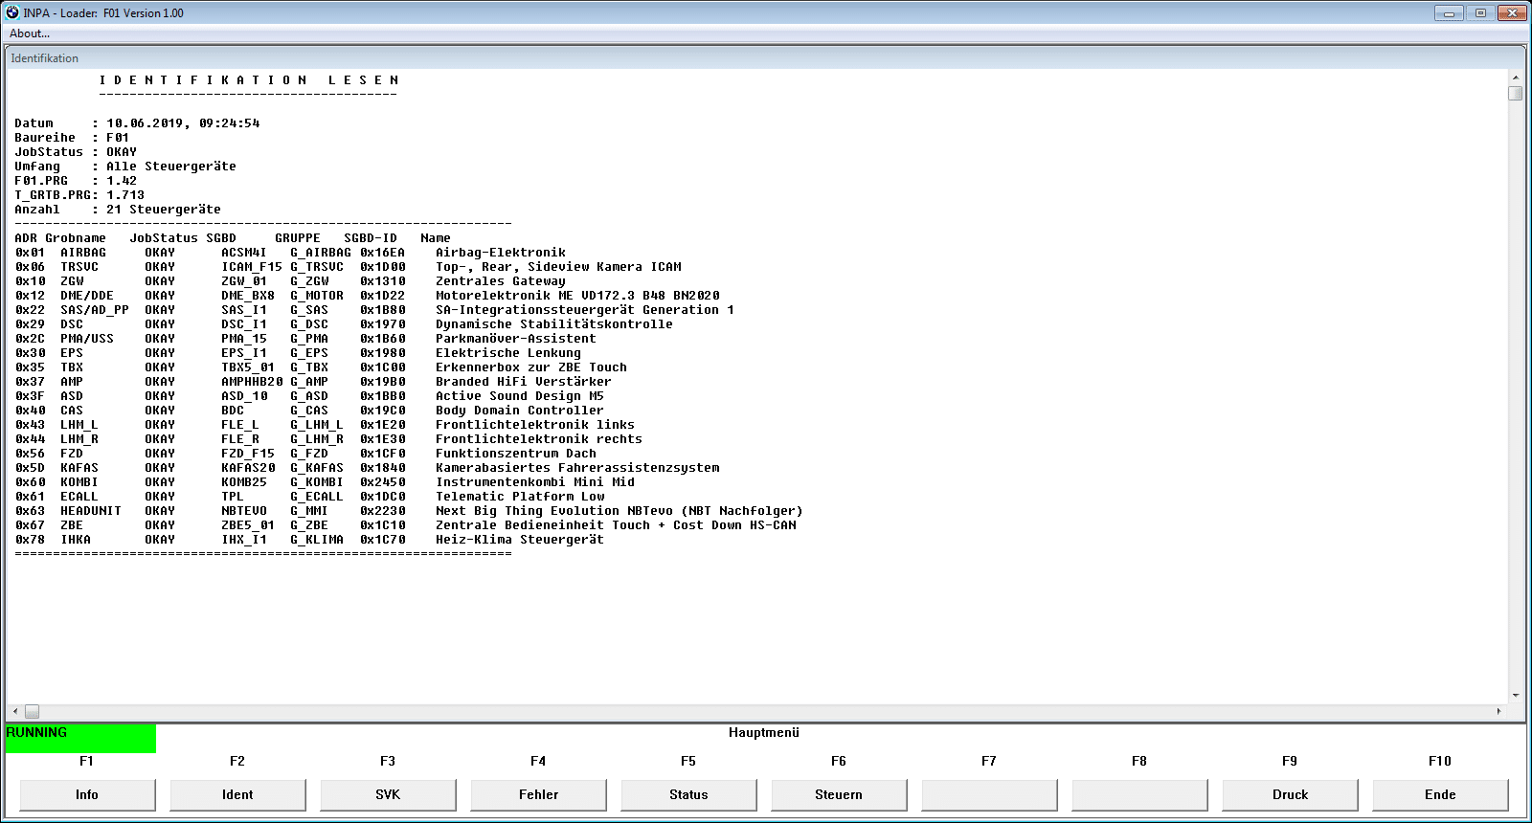Click the empty F7 button

[989, 794]
